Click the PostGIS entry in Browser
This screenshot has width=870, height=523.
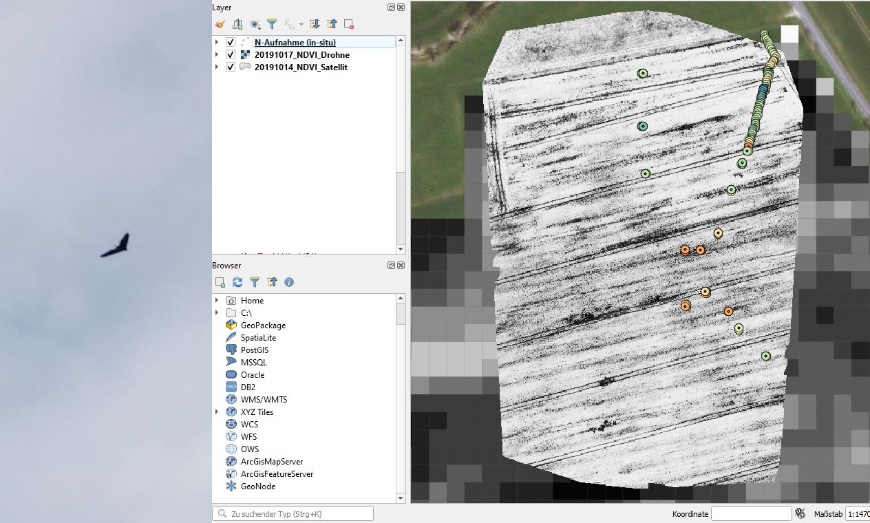click(256, 350)
